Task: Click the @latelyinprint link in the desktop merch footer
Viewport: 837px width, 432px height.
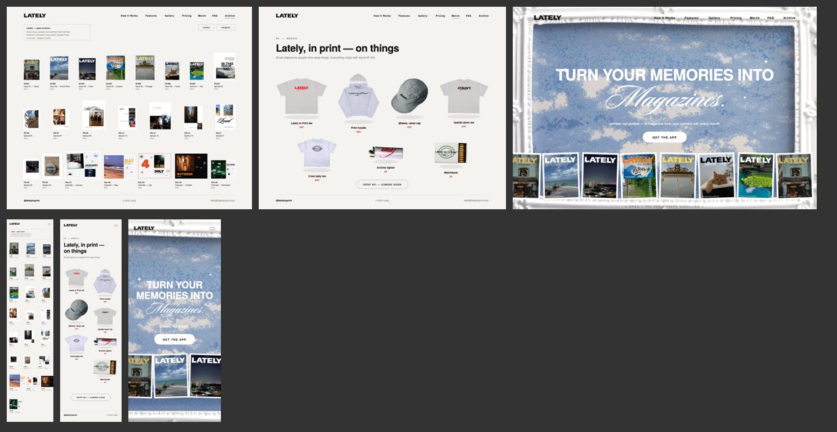Action: 284,200
